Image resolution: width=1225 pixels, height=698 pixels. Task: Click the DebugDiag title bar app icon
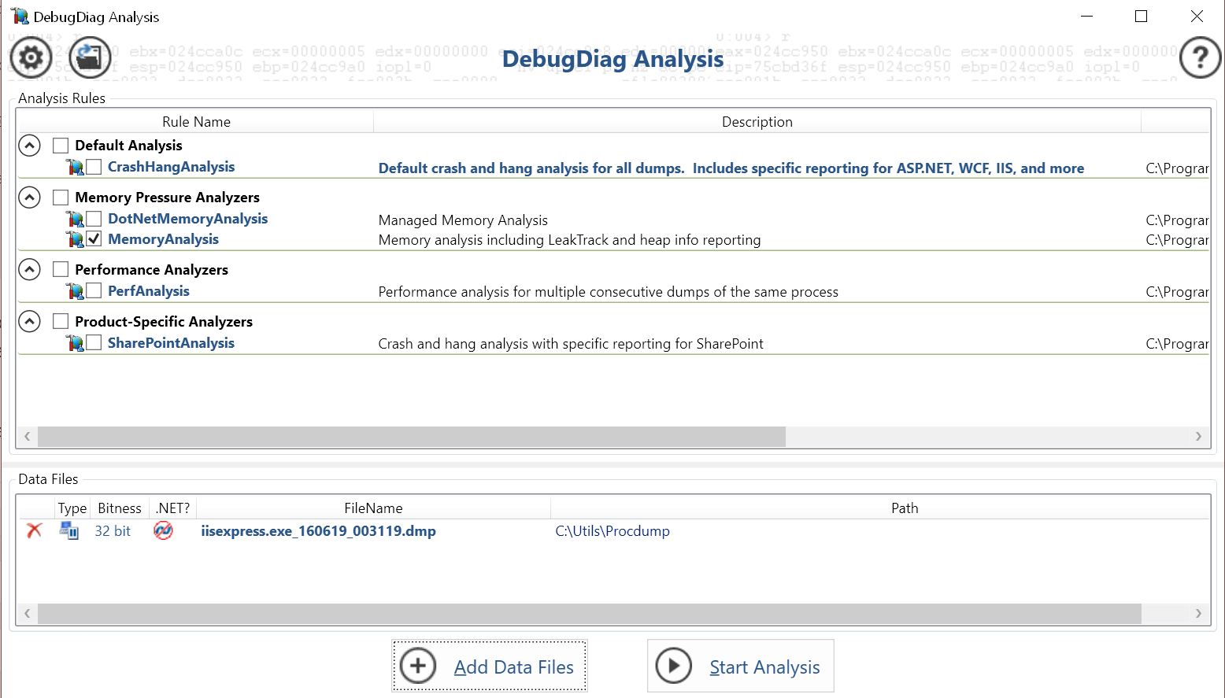pos(20,17)
